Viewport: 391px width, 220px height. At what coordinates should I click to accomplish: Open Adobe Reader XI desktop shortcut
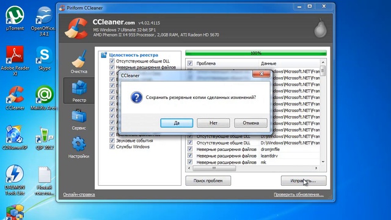(15, 61)
